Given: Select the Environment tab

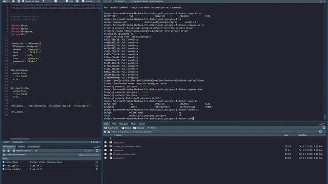Looking at the screenshot, I should pyautogui.click(x=9, y=147).
